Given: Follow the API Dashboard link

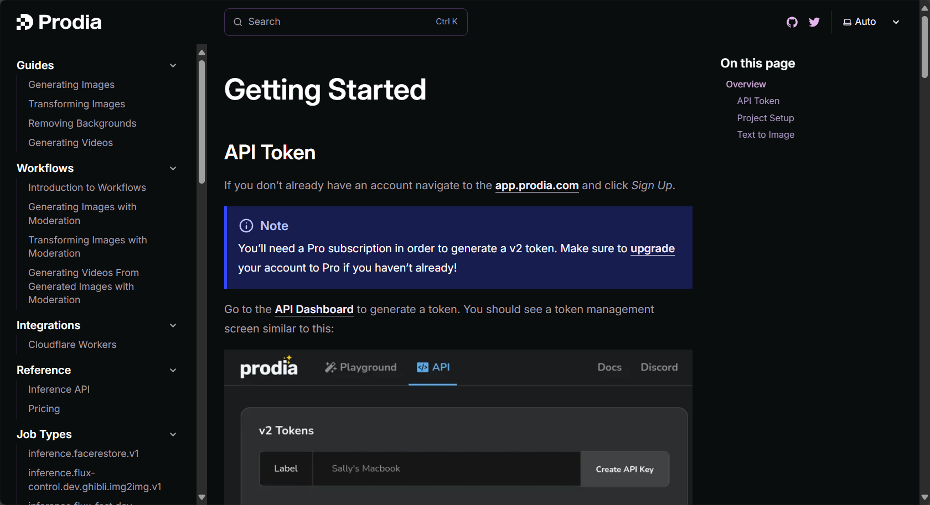Looking at the screenshot, I should [314, 309].
